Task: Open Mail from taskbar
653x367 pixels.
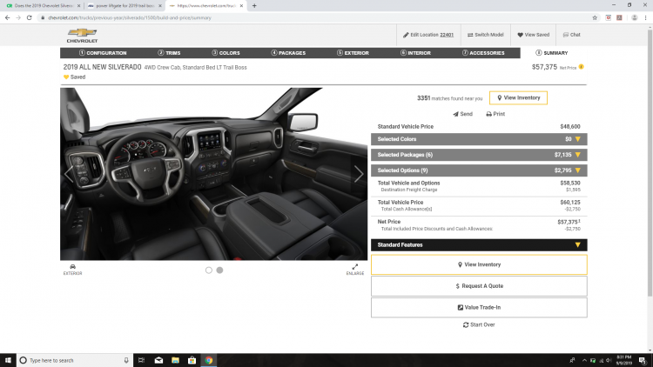Action: (x=158, y=360)
